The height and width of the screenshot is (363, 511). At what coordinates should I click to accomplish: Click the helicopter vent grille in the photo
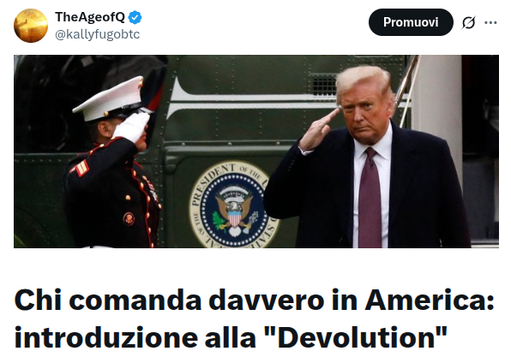coord(323,85)
